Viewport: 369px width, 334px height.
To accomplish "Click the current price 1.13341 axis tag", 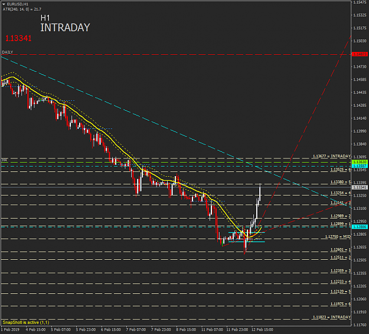I will coord(360,187).
